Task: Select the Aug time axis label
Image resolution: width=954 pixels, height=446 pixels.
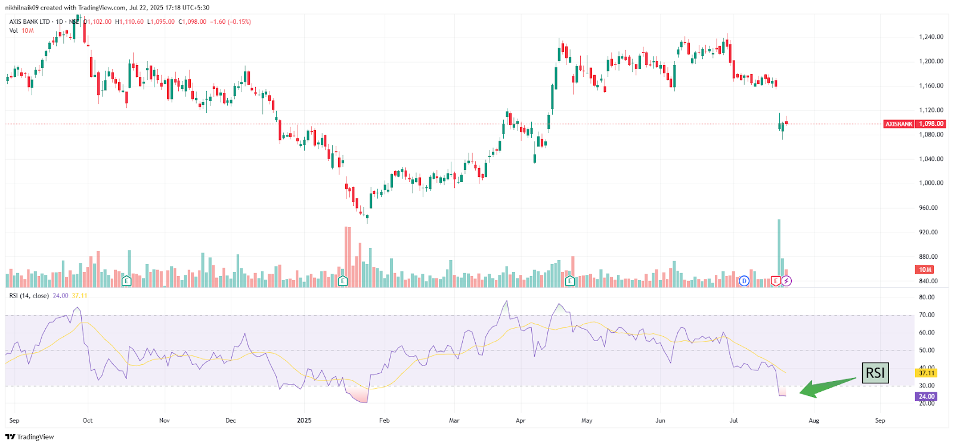Action: coord(814,420)
